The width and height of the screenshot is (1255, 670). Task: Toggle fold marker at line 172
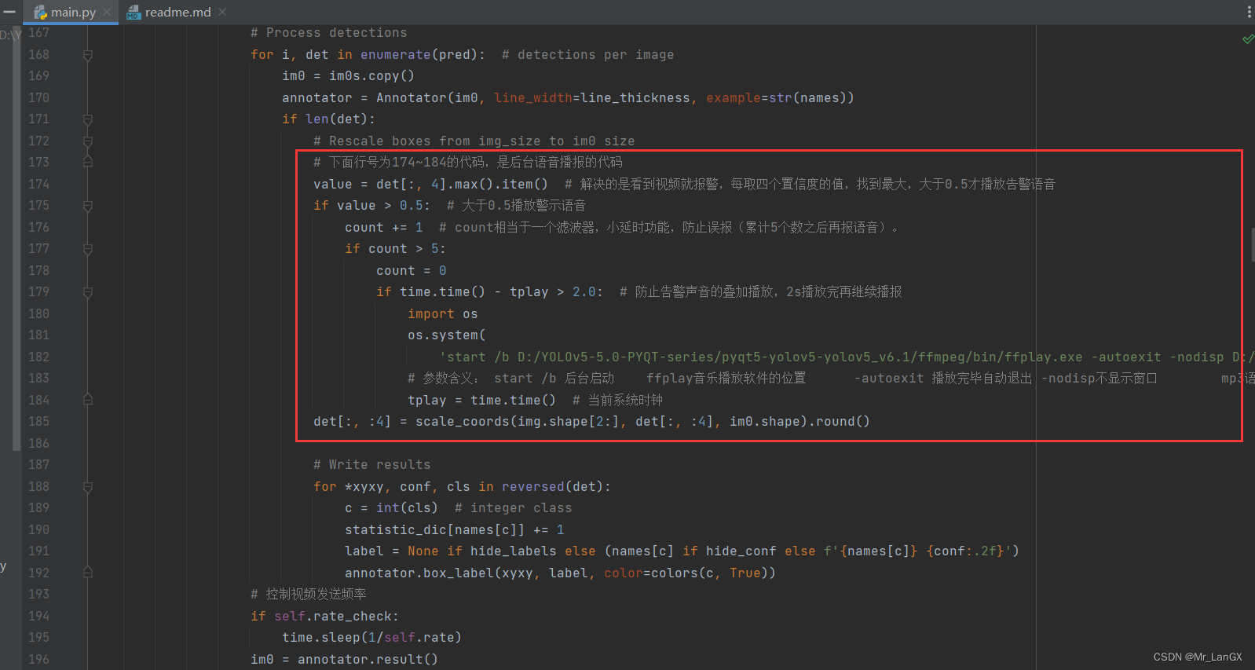click(88, 141)
